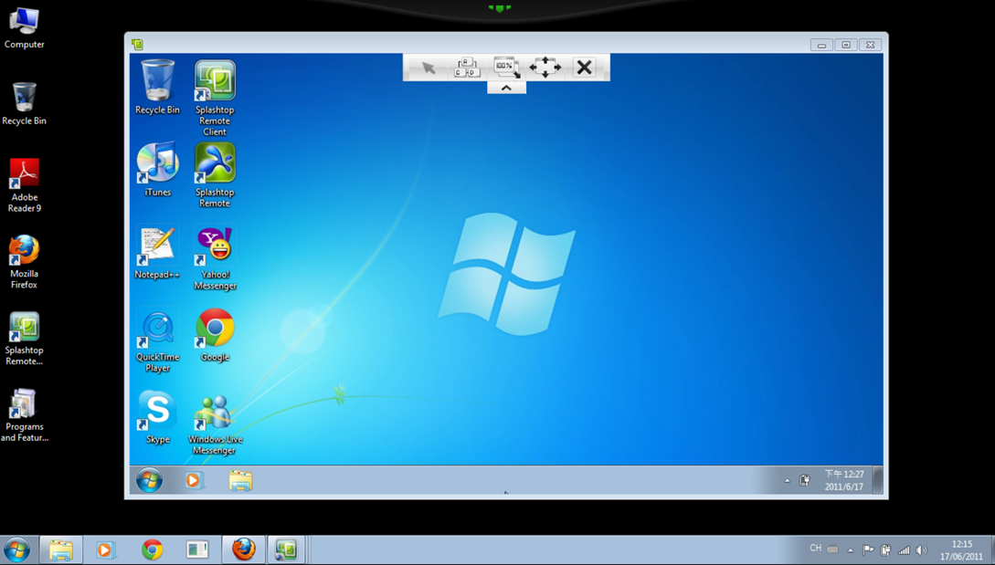Open Recycle Bin on the remote desktop
995x565 pixels.
coord(157,87)
